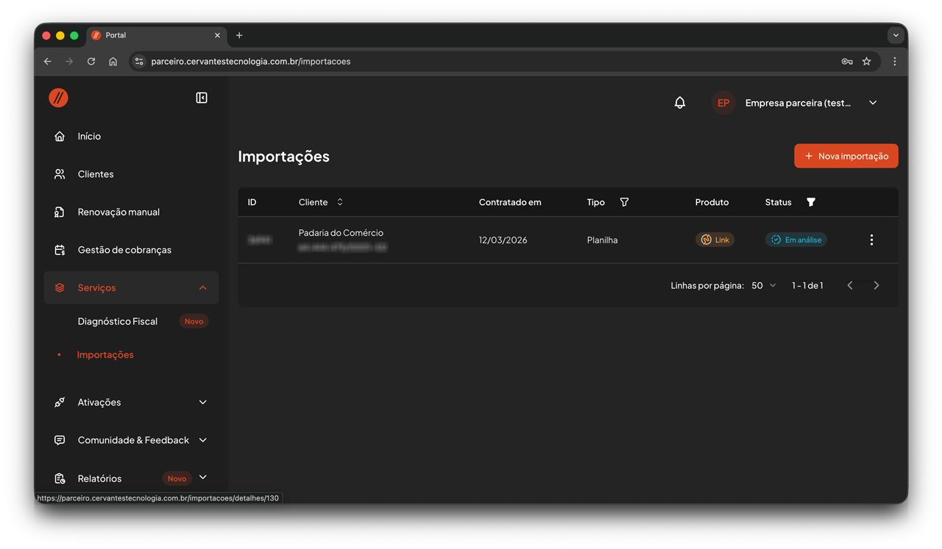Click the Status column filter icon

click(x=811, y=202)
